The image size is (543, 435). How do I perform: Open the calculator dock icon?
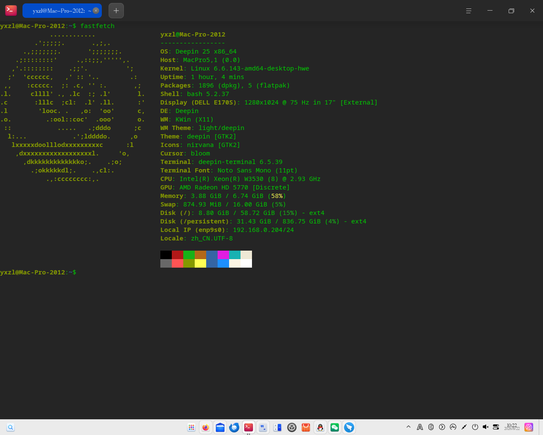[277, 427]
